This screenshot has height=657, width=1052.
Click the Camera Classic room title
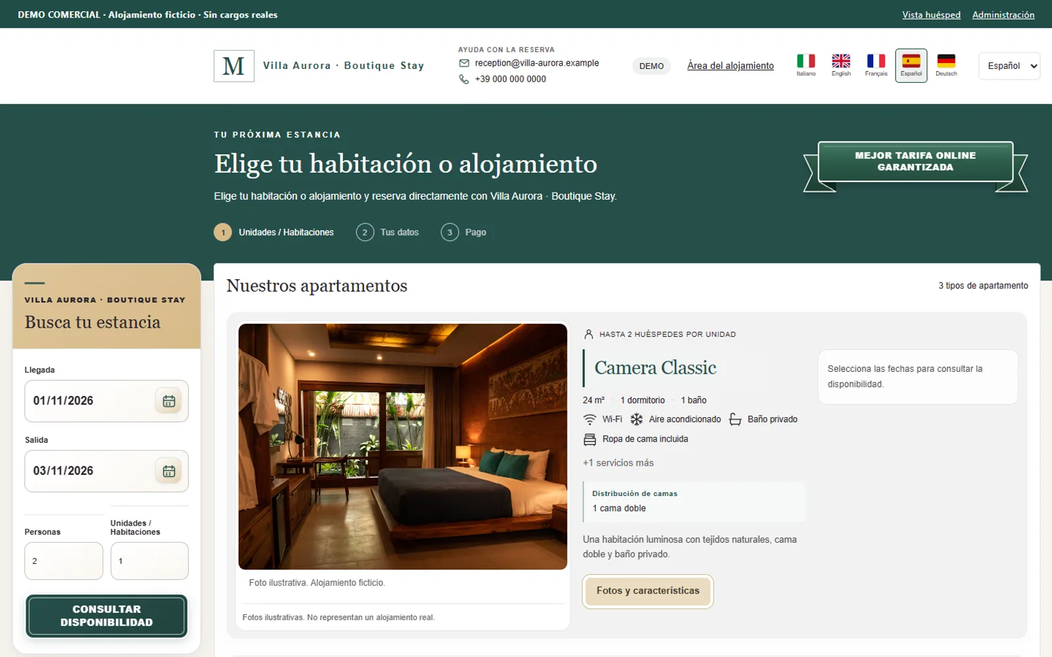655,368
